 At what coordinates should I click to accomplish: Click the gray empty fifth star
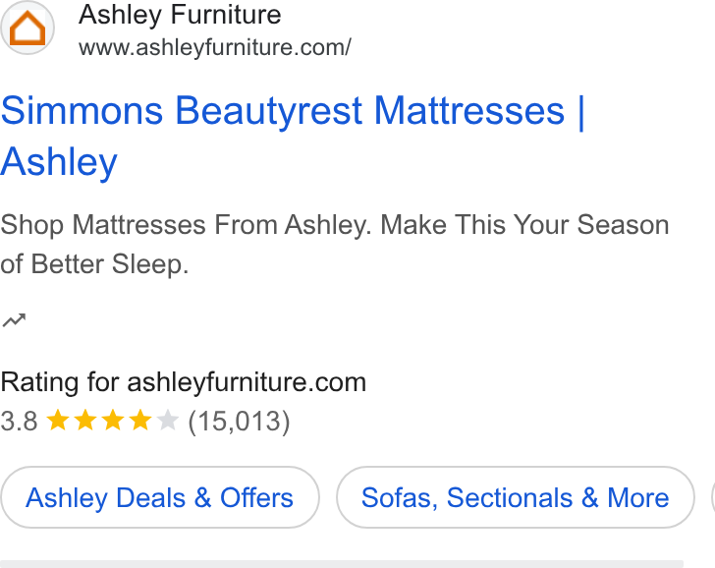pos(167,420)
